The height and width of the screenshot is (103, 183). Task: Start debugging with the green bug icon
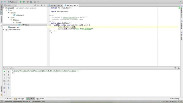pos(24,2)
